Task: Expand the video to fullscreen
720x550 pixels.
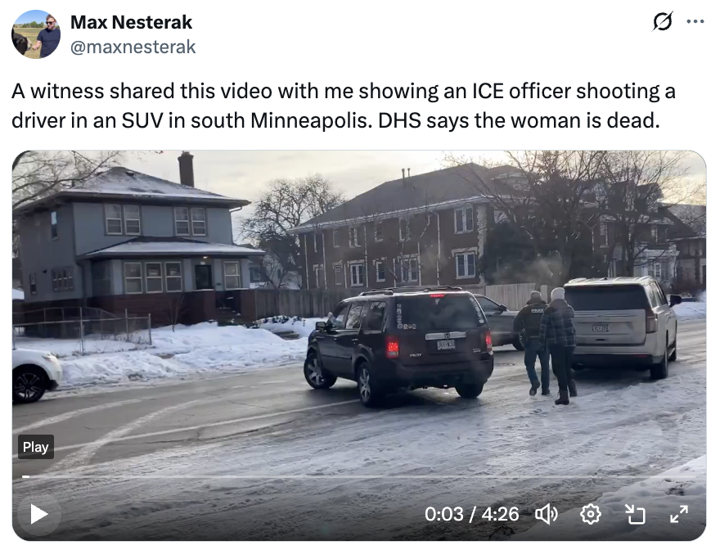Action: pyautogui.click(x=678, y=514)
